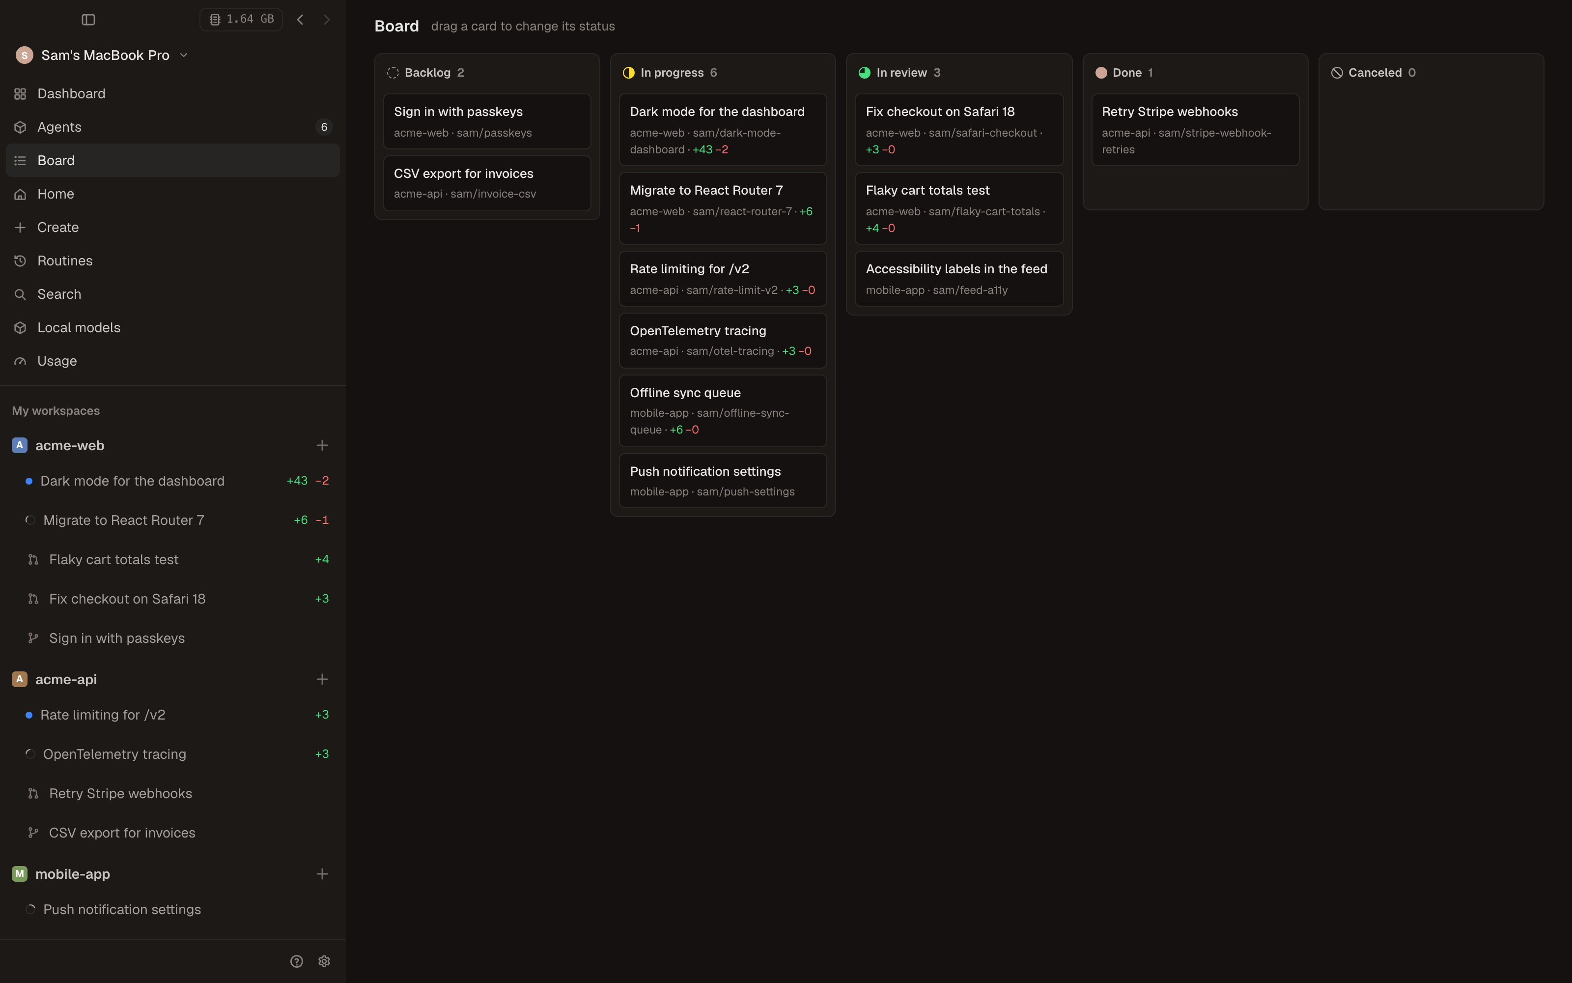Open Push notification settings board card
The image size is (1572, 983).
pos(723,481)
